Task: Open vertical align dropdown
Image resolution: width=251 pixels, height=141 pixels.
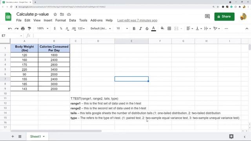Action: (x=199, y=29)
